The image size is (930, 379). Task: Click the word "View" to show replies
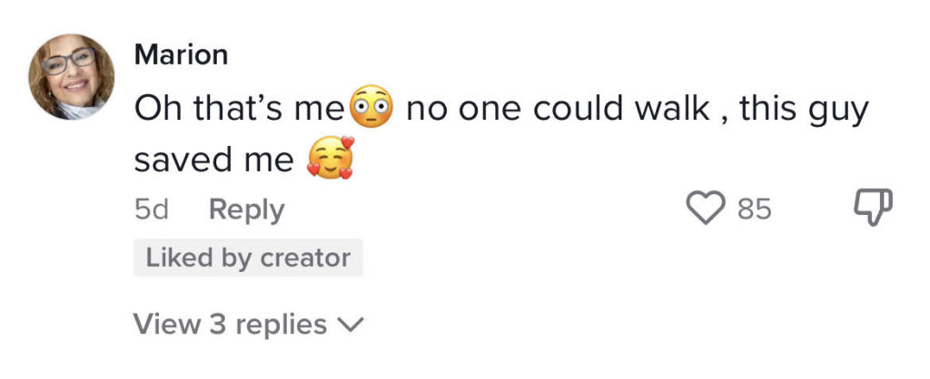(167, 324)
